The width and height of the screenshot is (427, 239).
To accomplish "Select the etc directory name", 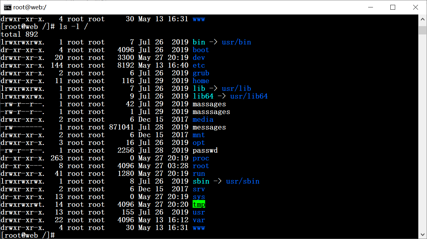I will 199,65.
